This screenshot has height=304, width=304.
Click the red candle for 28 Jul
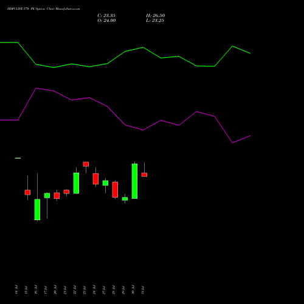tap(115, 190)
